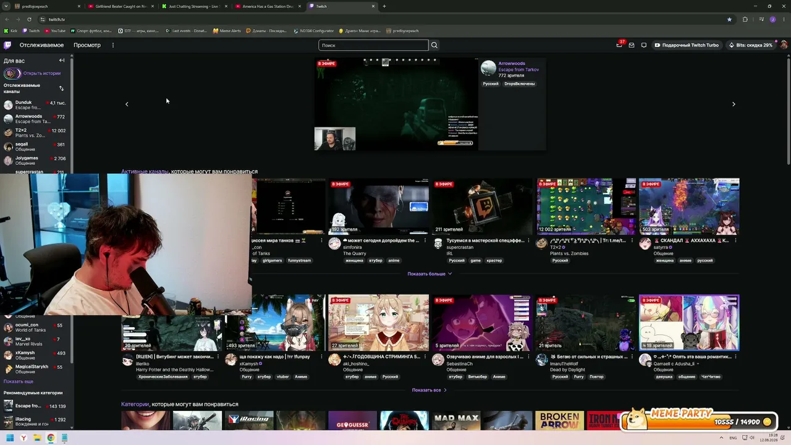Collapse the Для вас sidebar
Viewport: 791px width, 445px height.
[62, 61]
